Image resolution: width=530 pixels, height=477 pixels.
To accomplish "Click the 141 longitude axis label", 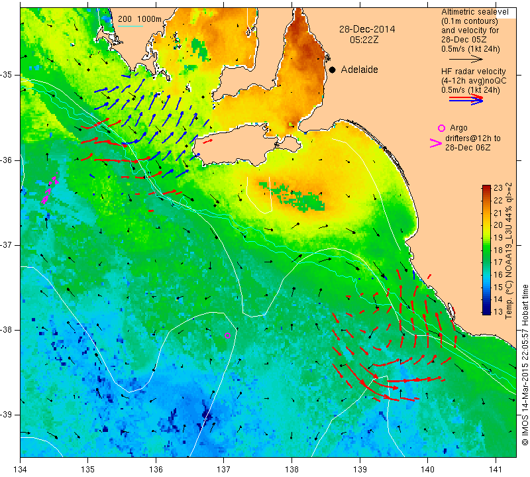I will 496,469.
